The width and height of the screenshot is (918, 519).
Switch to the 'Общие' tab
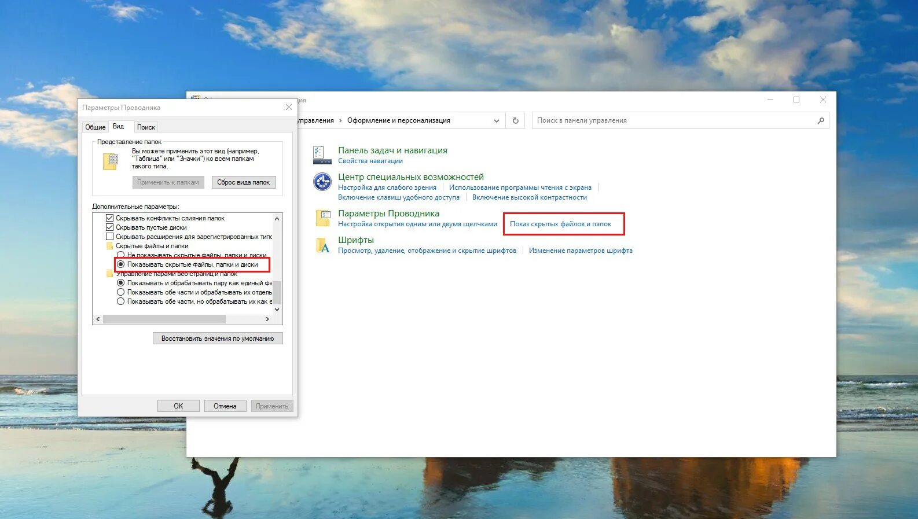95,127
